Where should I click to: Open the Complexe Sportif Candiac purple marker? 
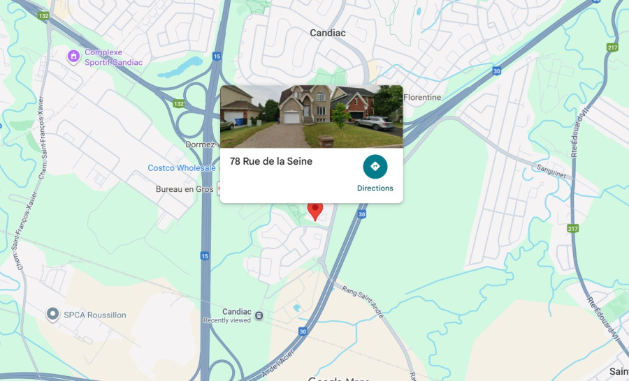(x=73, y=57)
